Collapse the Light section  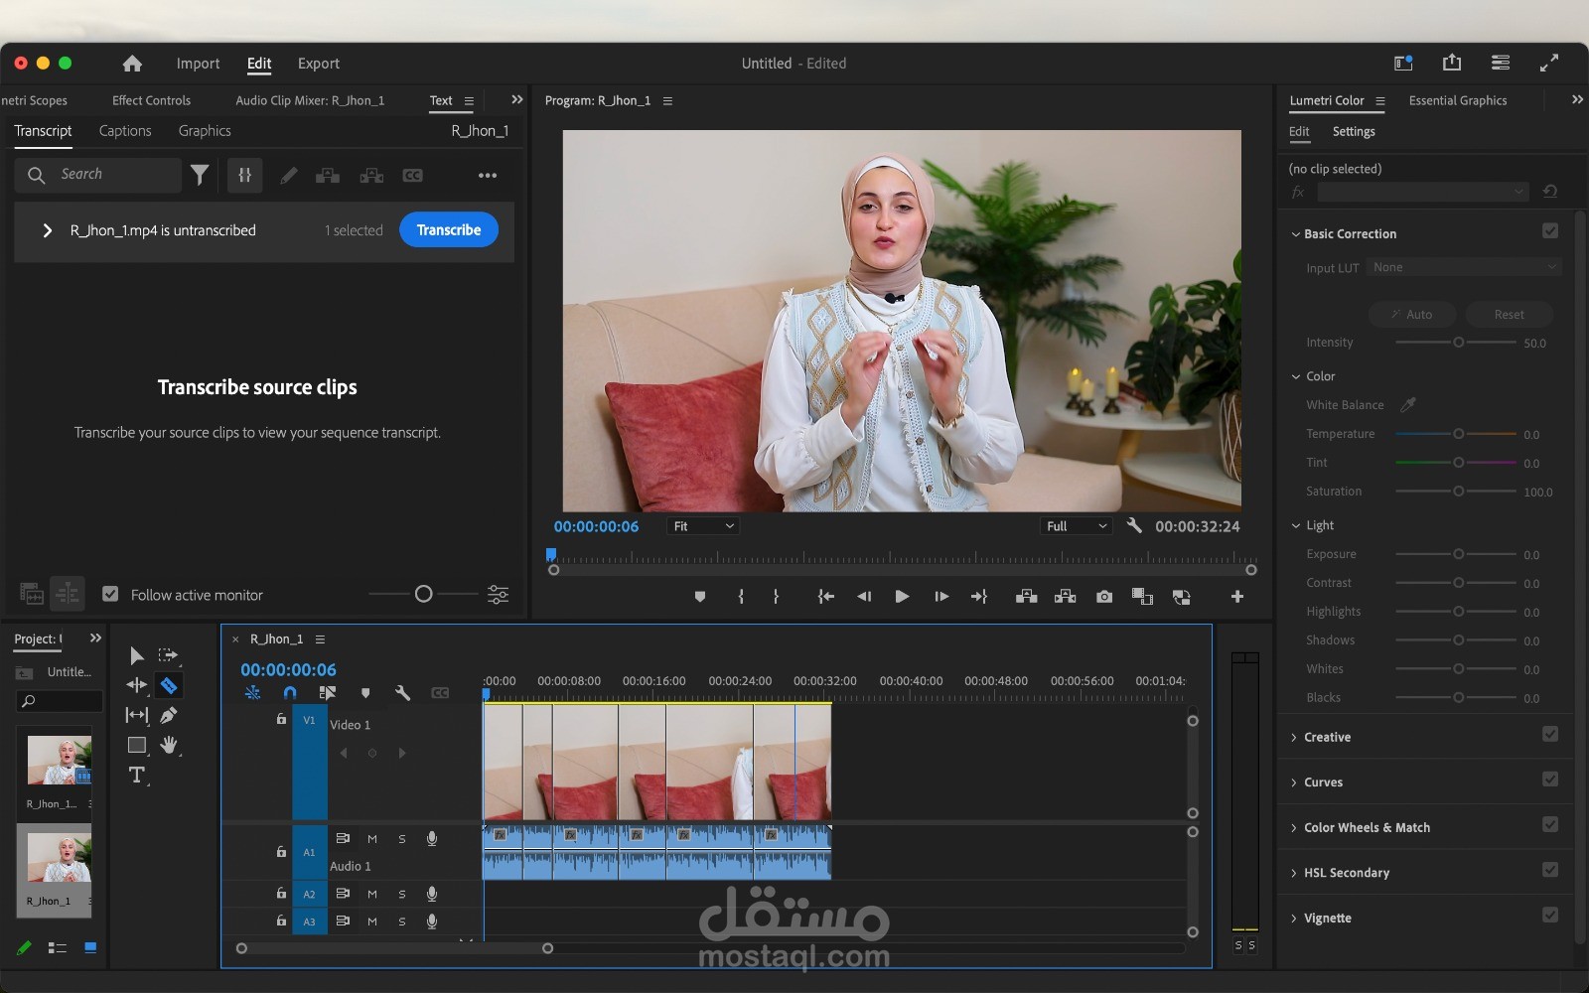coord(1296,525)
